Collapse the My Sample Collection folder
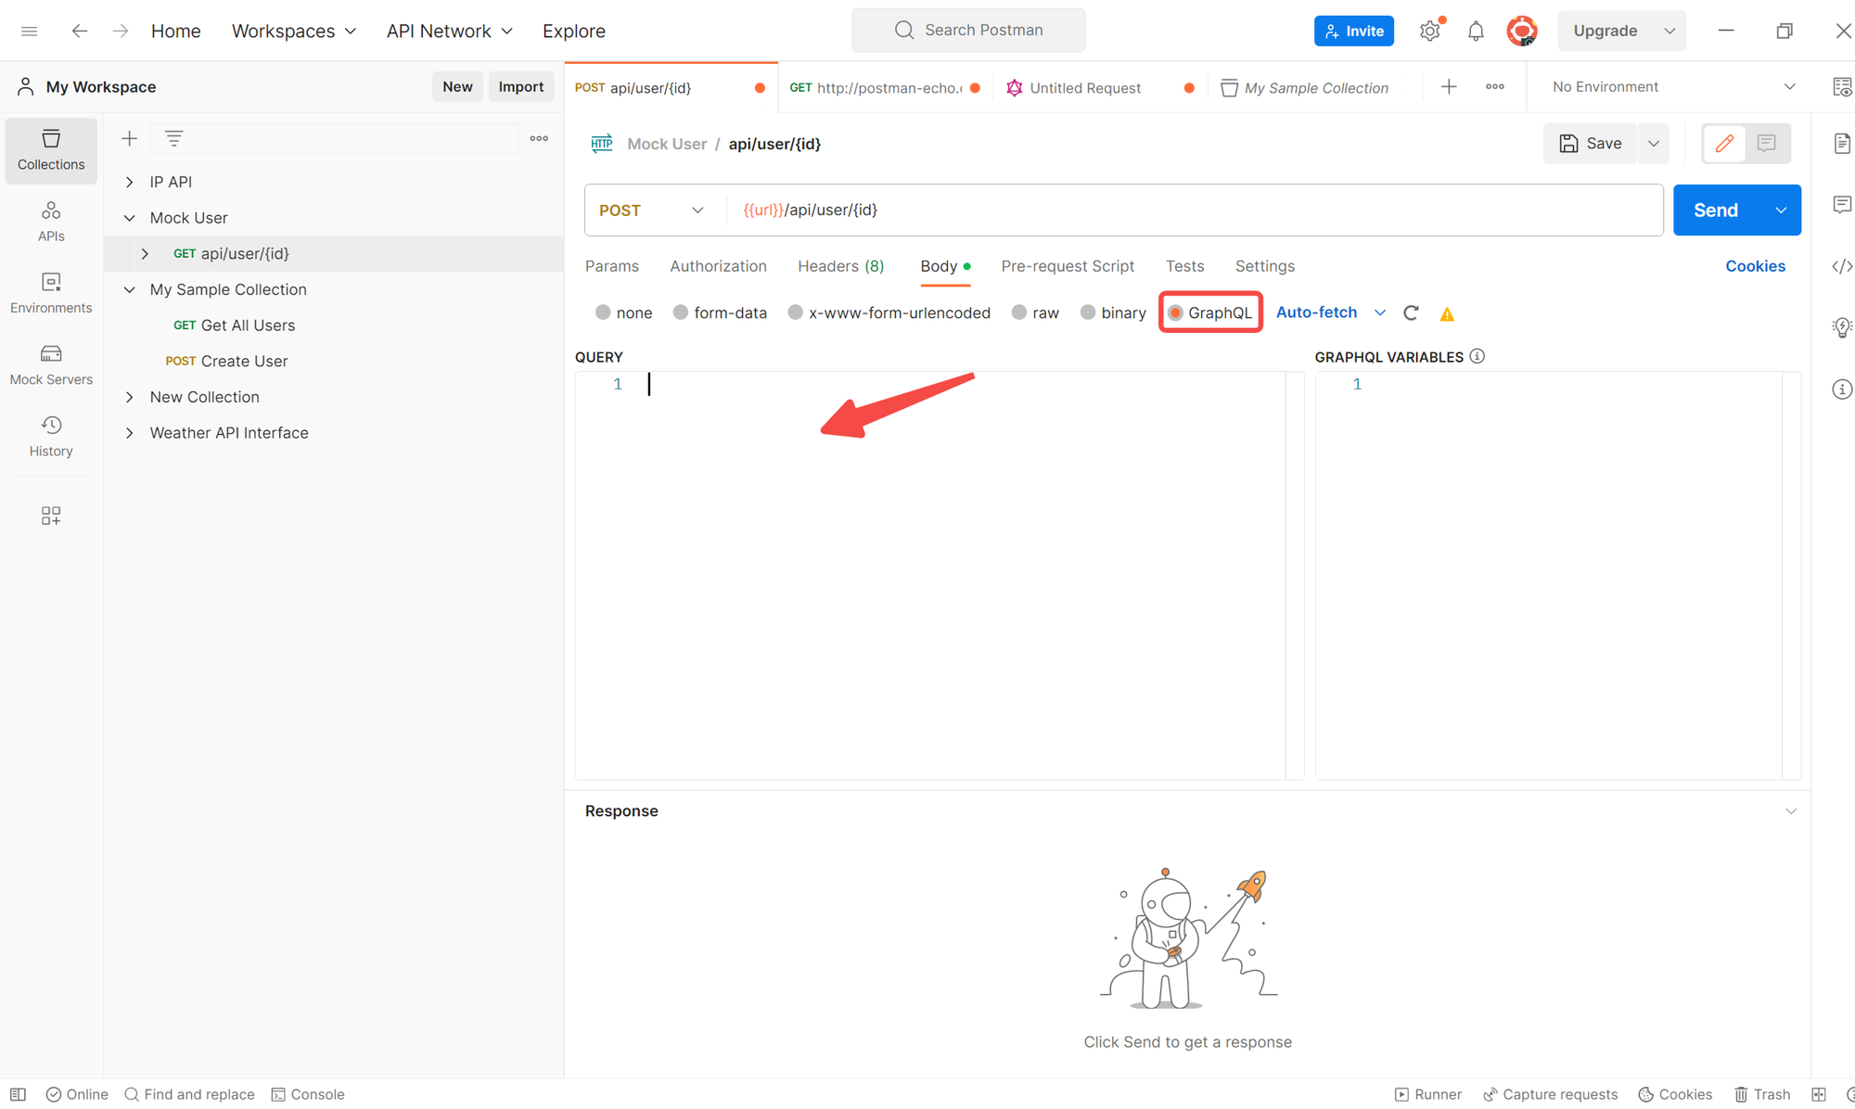1855x1109 pixels. pos(130,290)
